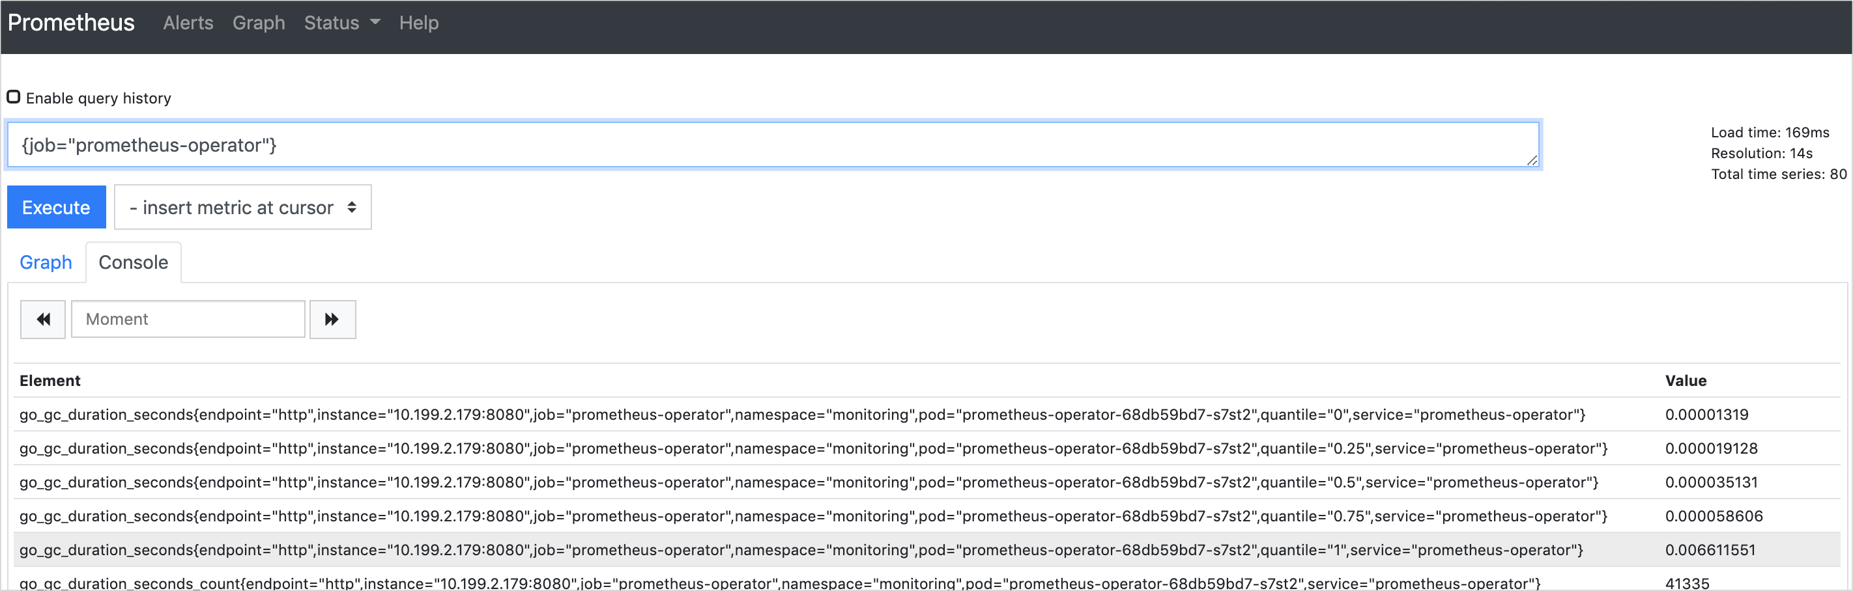The width and height of the screenshot is (1853, 591).
Task: Select the quantile="0.5" result row
Action: click(x=808, y=482)
